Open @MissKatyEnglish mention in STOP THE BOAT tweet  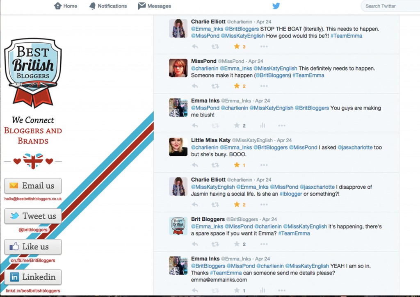coord(243,36)
